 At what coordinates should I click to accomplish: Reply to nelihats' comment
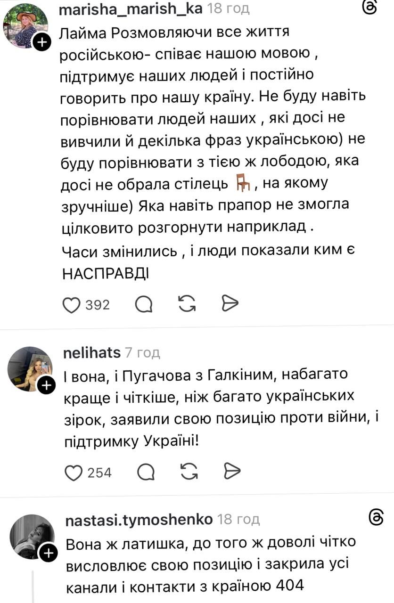coord(145,473)
